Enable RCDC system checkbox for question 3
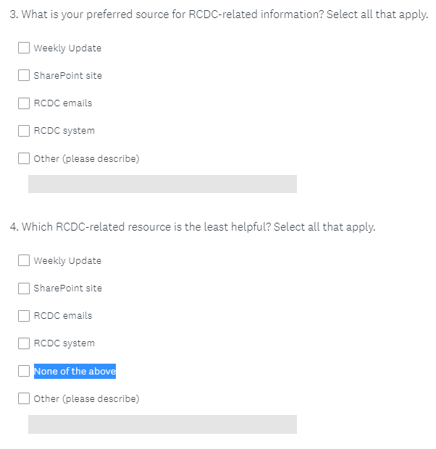Viewport: 436px width, 449px height. click(x=24, y=131)
